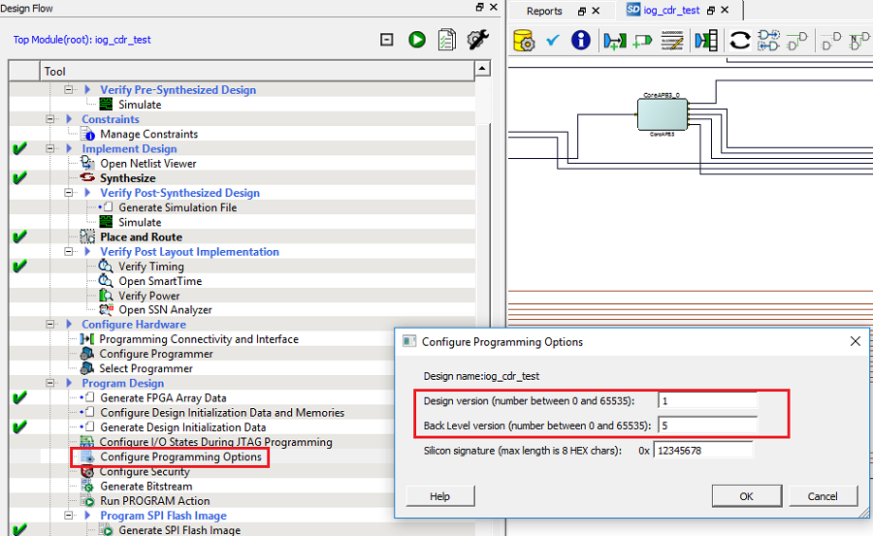This screenshot has height=536, width=873.
Task: Collapse the Implement Design tree node
Action: click(x=50, y=149)
